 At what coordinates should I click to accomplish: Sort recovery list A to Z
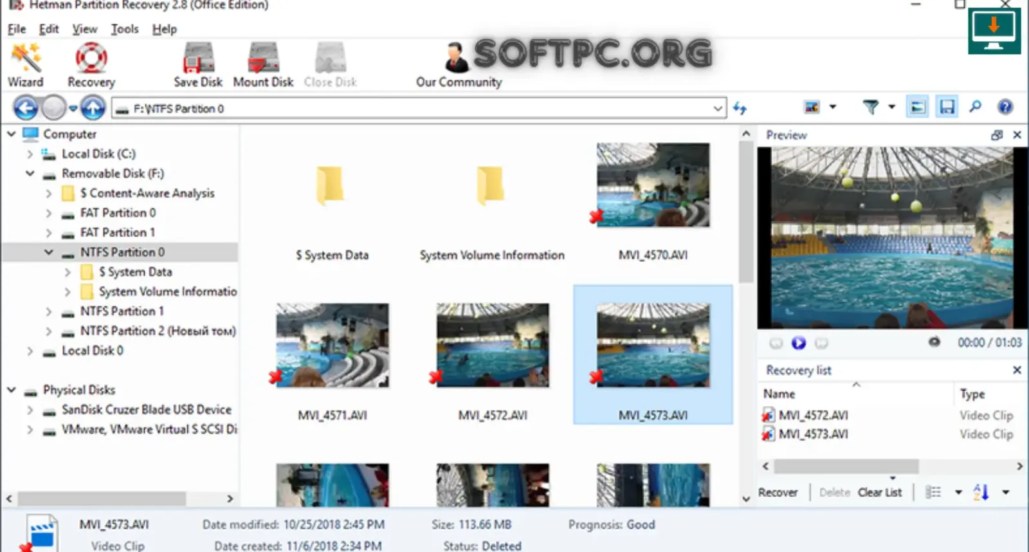981,492
